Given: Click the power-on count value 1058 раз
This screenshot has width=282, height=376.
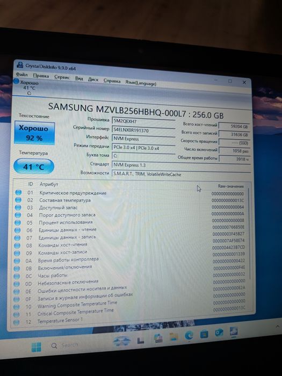Looking at the screenshot, I should click(234, 151).
